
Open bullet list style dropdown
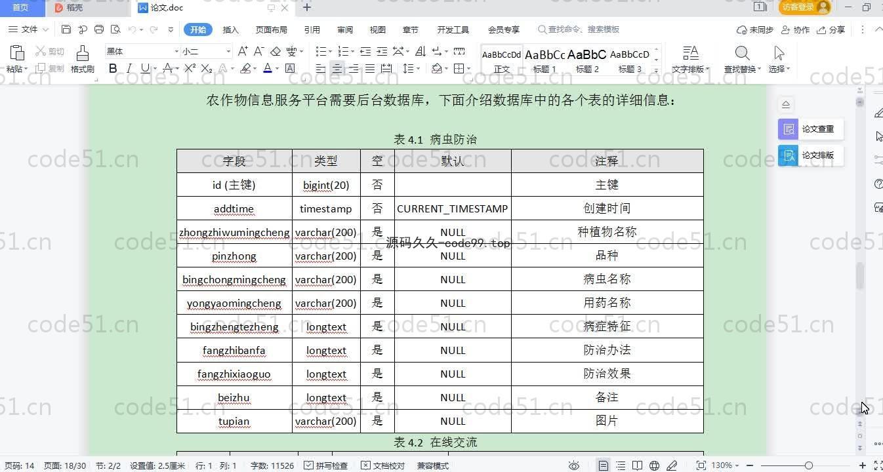pyautogui.click(x=331, y=51)
